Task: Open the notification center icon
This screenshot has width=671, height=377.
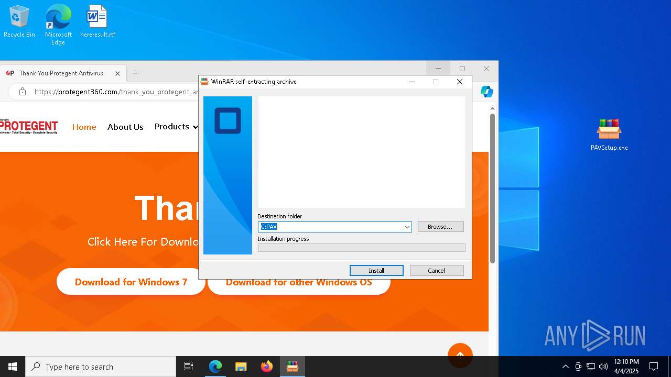Action: [654, 367]
